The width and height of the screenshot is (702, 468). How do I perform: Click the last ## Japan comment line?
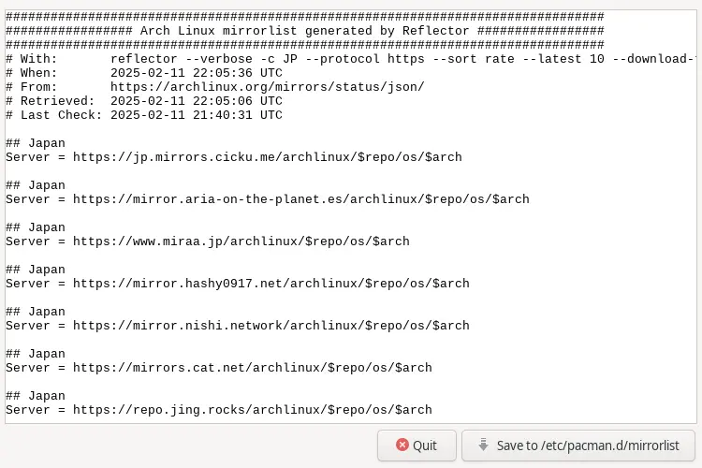(x=36, y=396)
